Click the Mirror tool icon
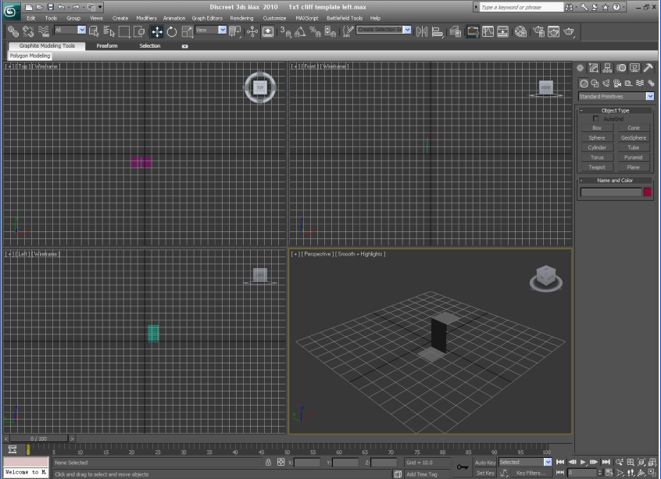Screen dimensions: 661x479 [x=422, y=31]
